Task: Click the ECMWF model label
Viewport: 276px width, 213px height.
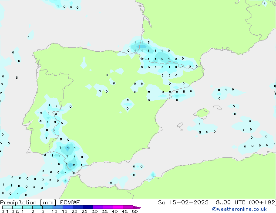Action: click(70, 203)
